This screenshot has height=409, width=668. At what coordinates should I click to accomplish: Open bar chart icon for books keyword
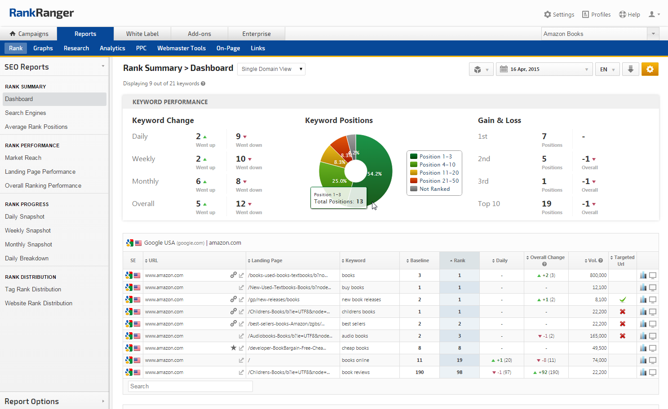[x=643, y=275]
